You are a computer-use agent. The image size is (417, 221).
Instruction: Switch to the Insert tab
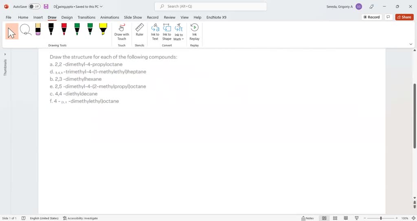(38, 17)
